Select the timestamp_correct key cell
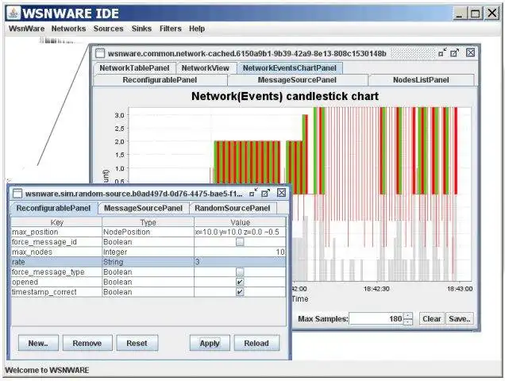The image size is (505, 381). click(x=56, y=292)
